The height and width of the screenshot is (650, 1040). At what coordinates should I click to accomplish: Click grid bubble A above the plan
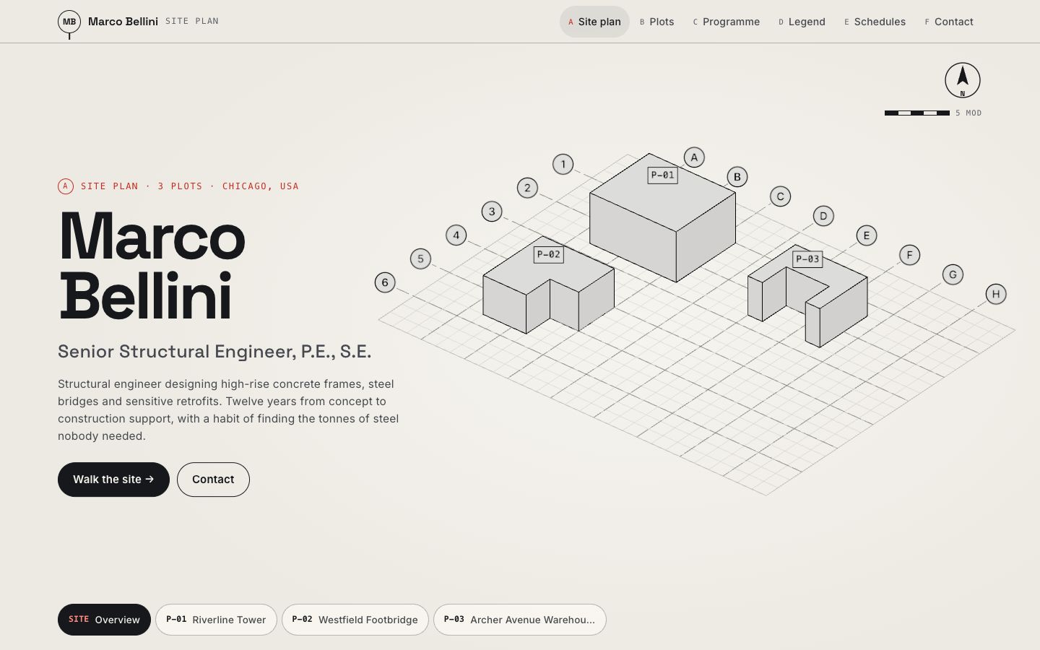point(694,157)
